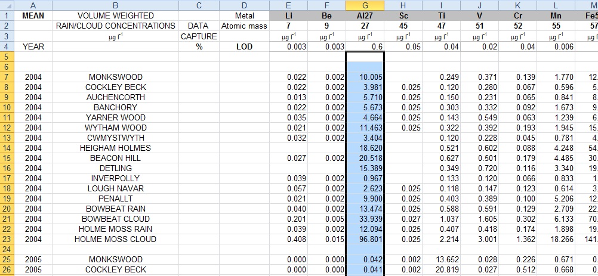Image resolution: width=598 pixels, height=276 pixels.
Task: Select the Li metal header cell
Action: [x=288, y=15]
